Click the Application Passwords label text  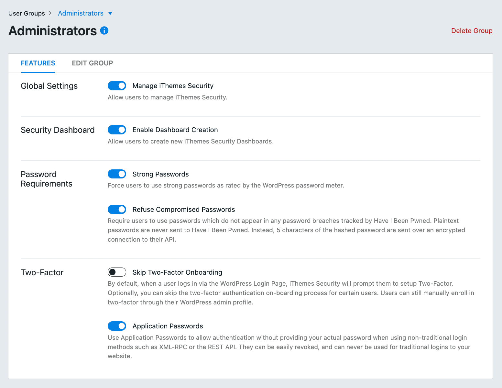coord(168,326)
